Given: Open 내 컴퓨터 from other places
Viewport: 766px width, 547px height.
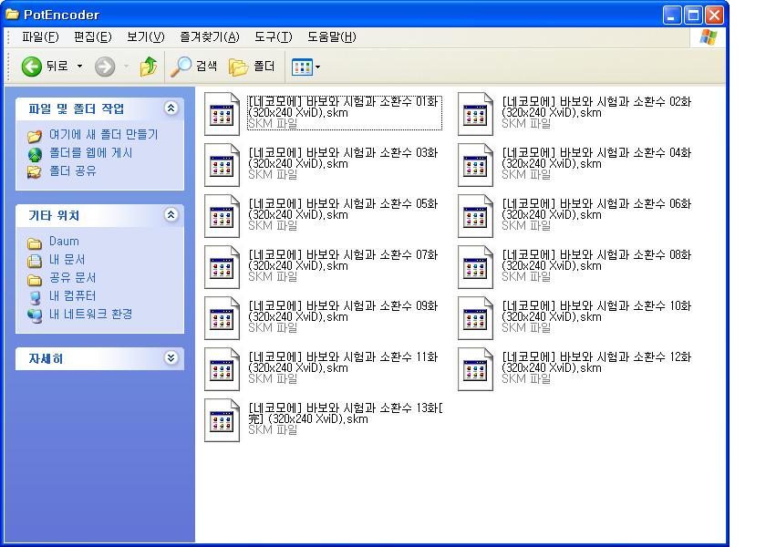Looking at the screenshot, I should coord(72,296).
